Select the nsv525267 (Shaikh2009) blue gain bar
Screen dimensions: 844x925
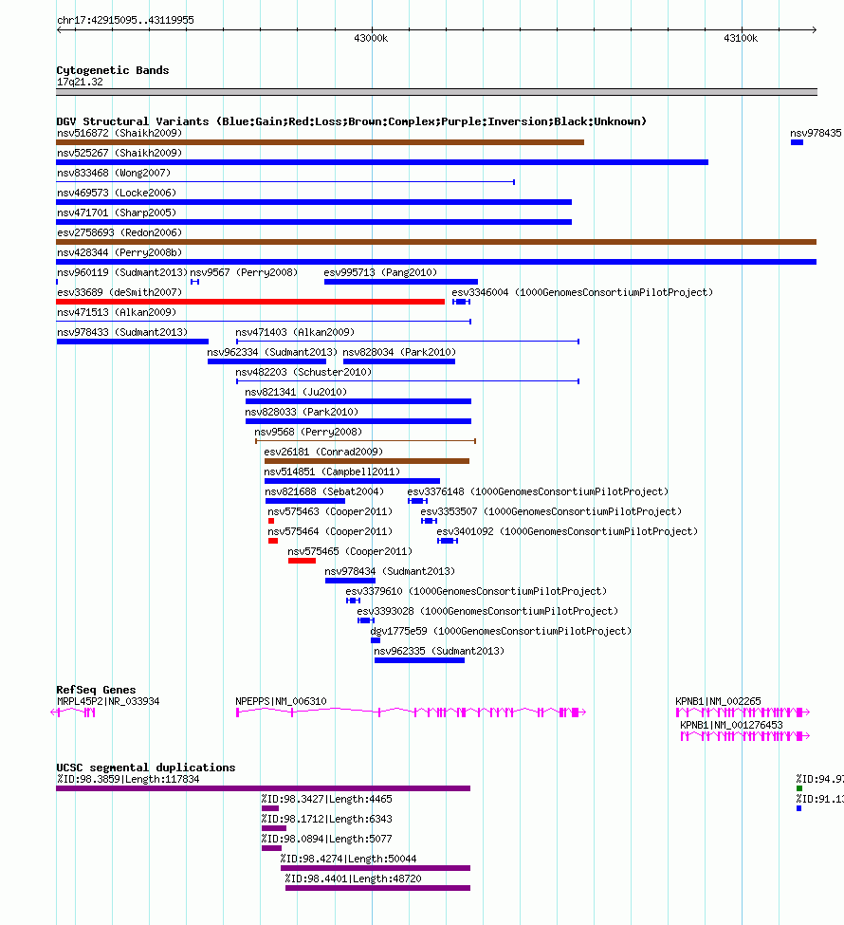click(382, 162)
